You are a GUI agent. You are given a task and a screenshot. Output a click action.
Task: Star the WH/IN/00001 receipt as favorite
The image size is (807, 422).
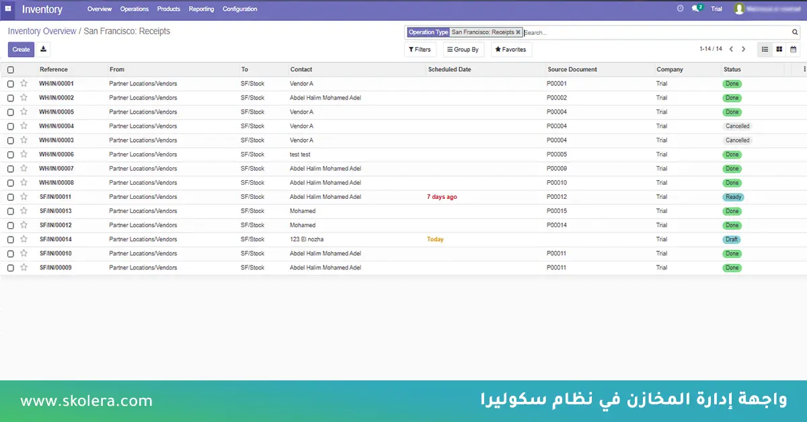(24, 83)
